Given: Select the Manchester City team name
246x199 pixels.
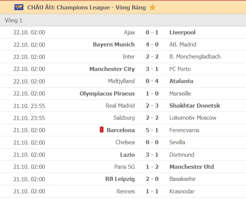Looking at the screenshot, I should coord(112,69).
